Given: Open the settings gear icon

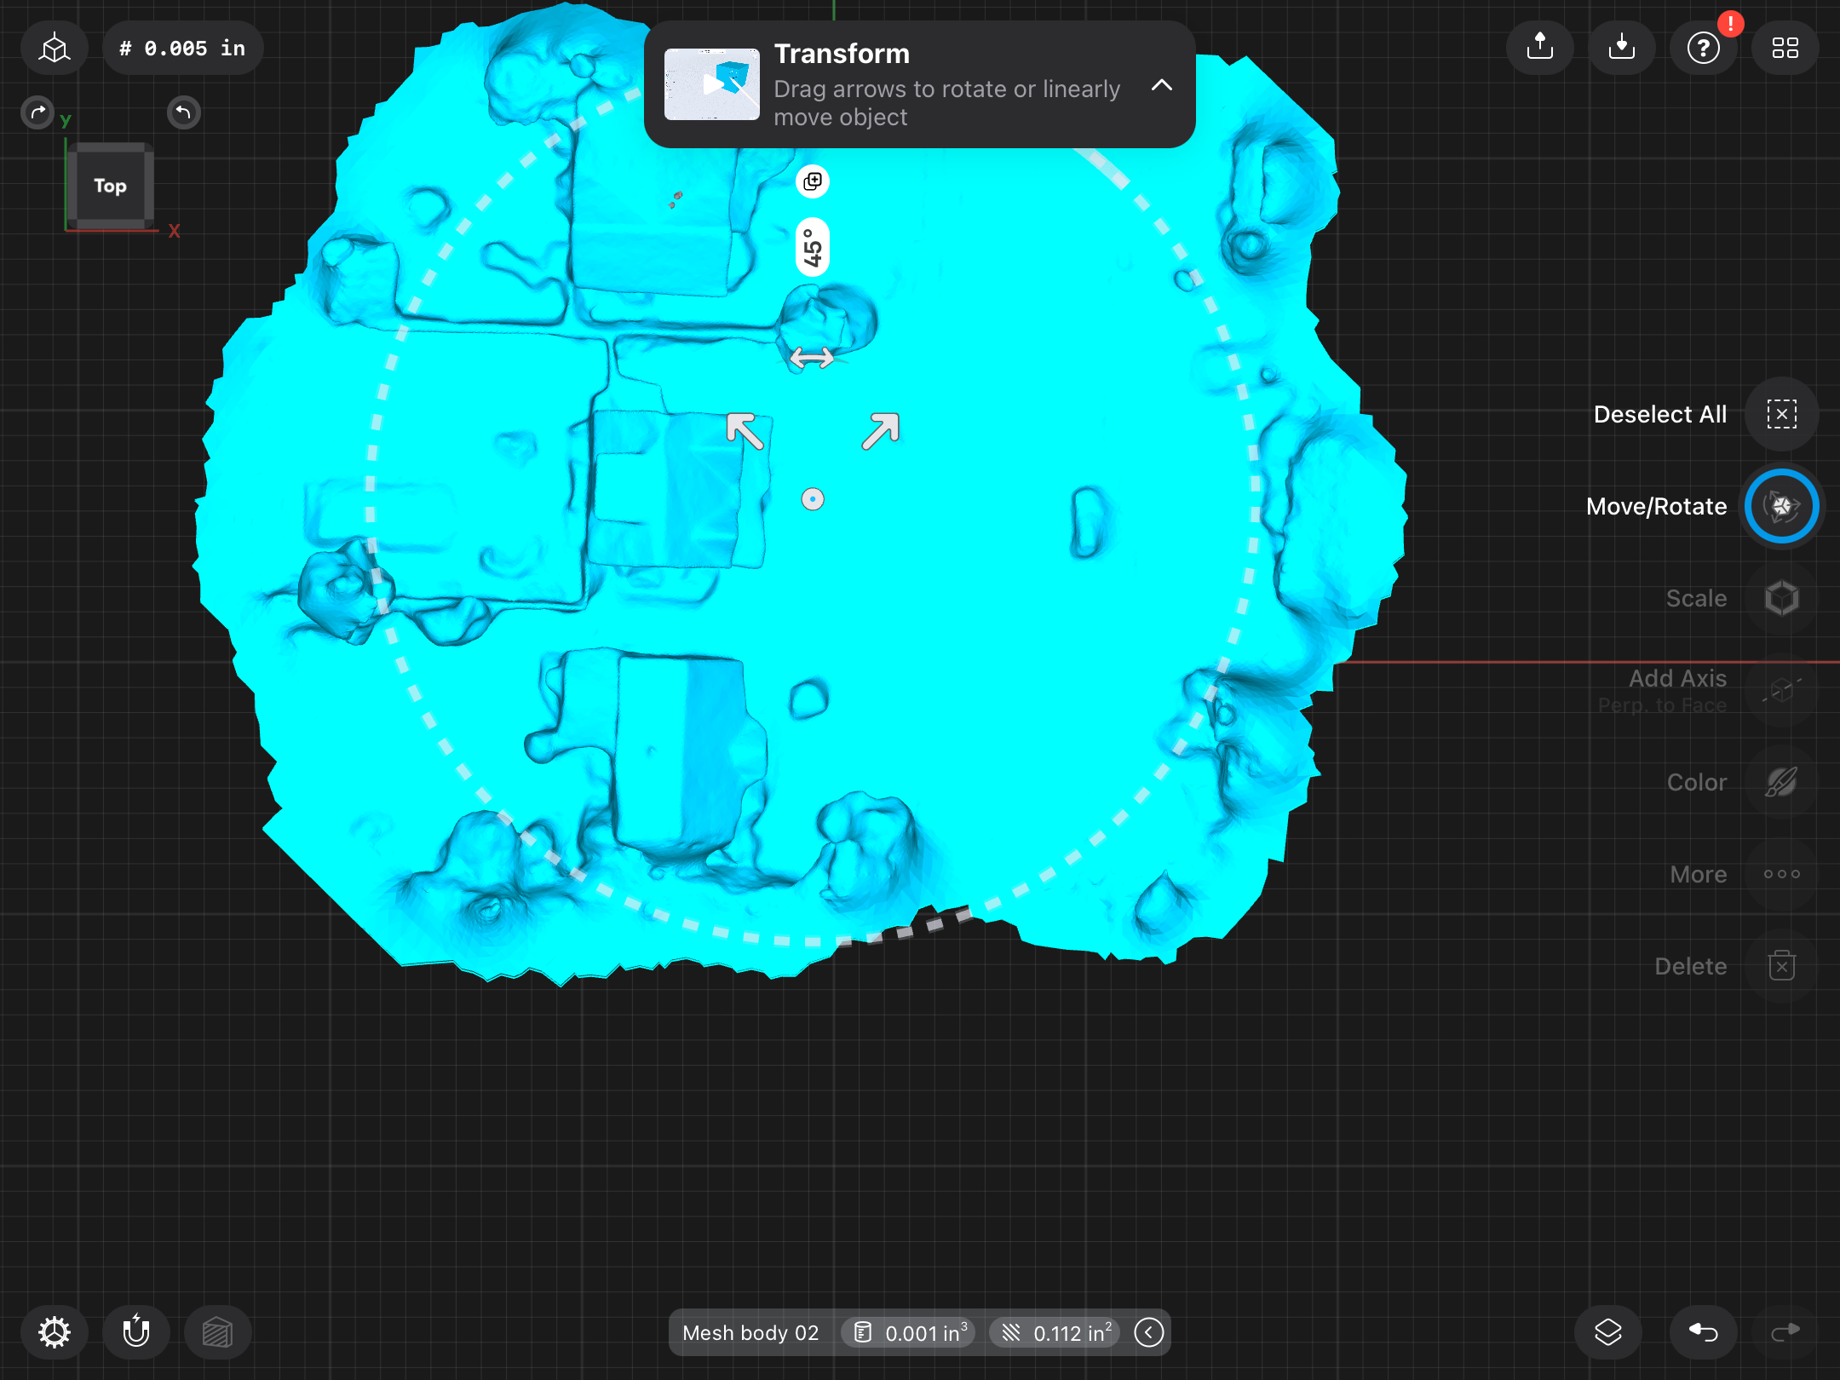Looking at the screenshot, I should click(55, 1331).
